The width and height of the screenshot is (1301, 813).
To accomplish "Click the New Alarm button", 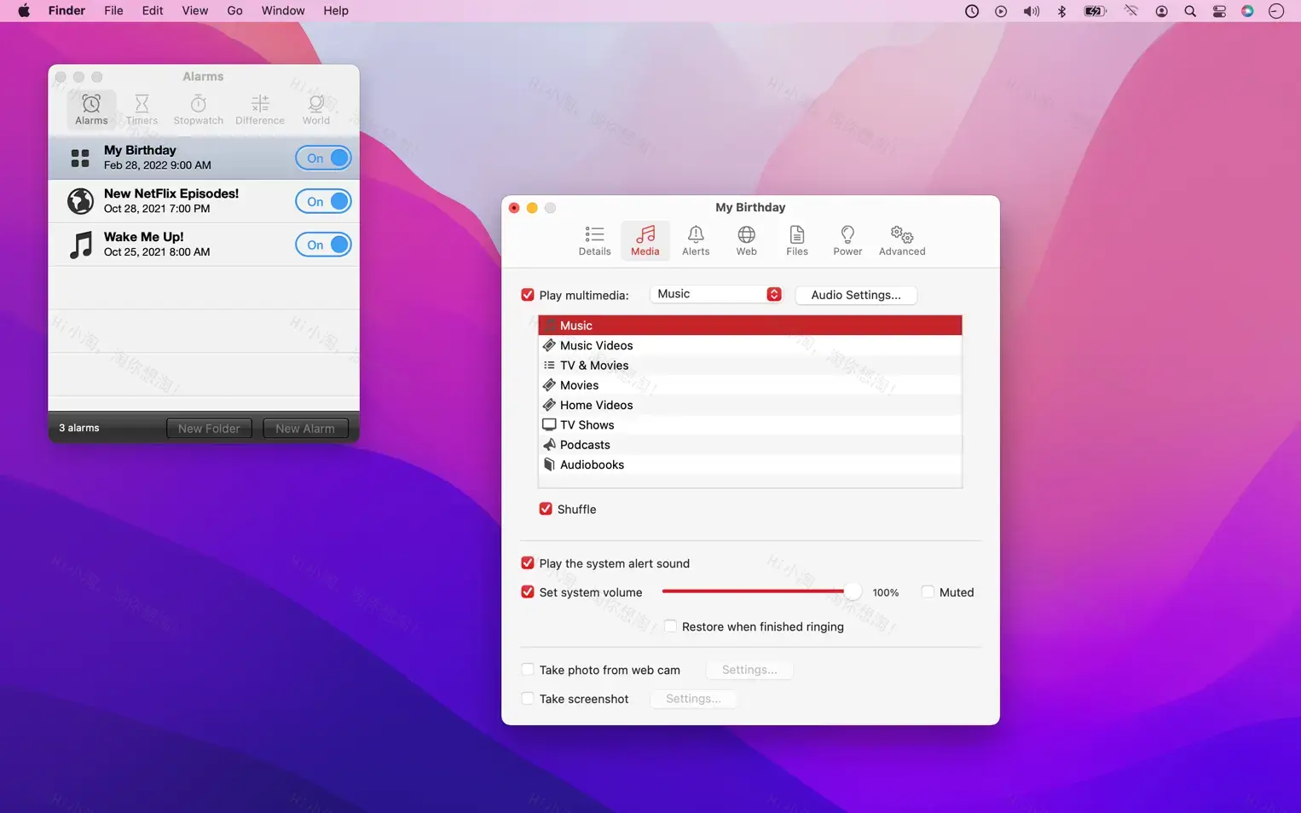I will coord(304,428).
